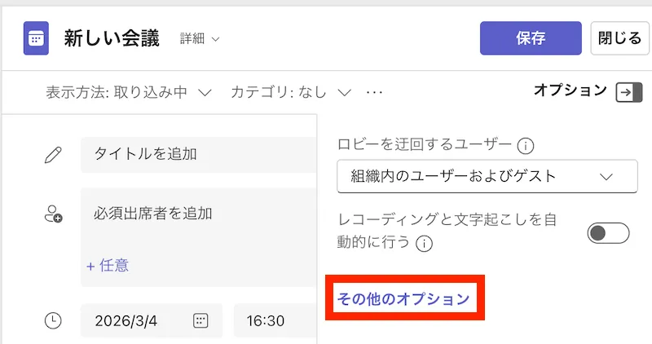Click + 任意 to add optional attendees
The image size is (652, 344).
click(x=107, y=265)
